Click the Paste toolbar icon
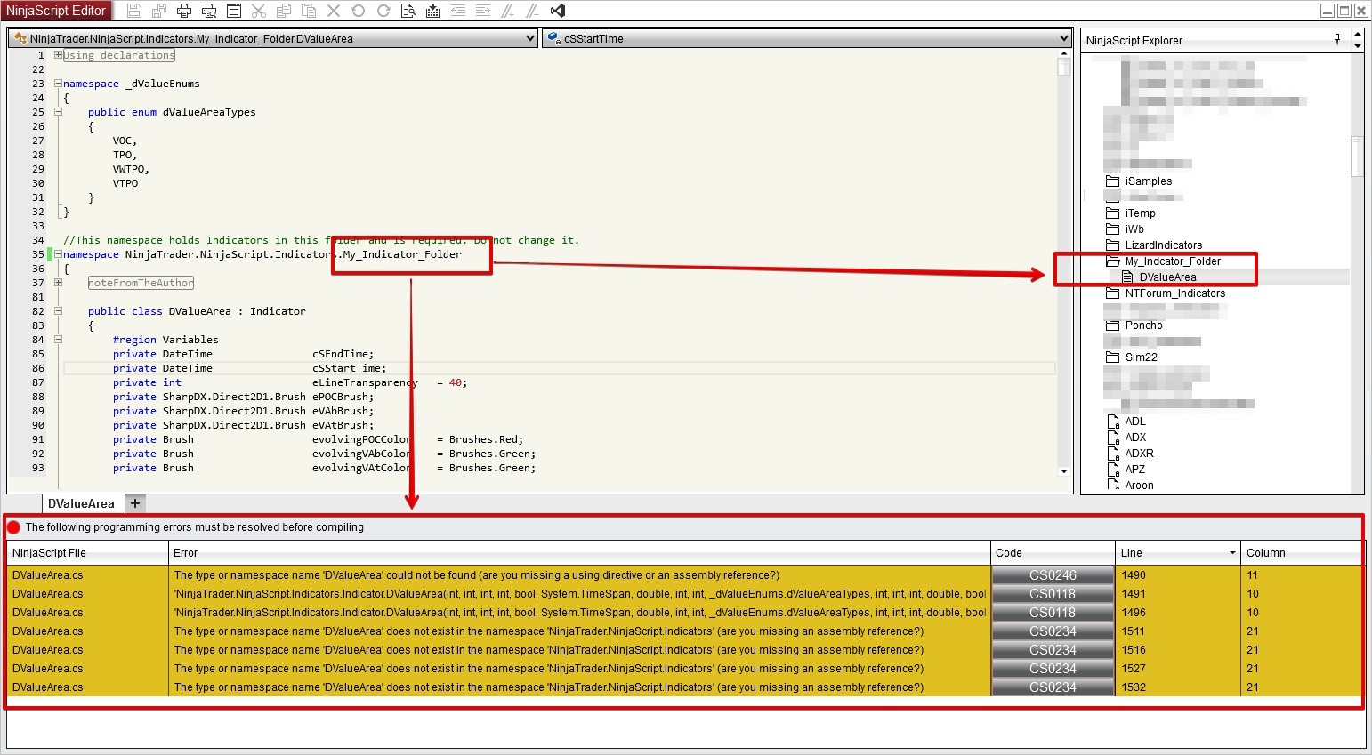 tap(309, 11)
